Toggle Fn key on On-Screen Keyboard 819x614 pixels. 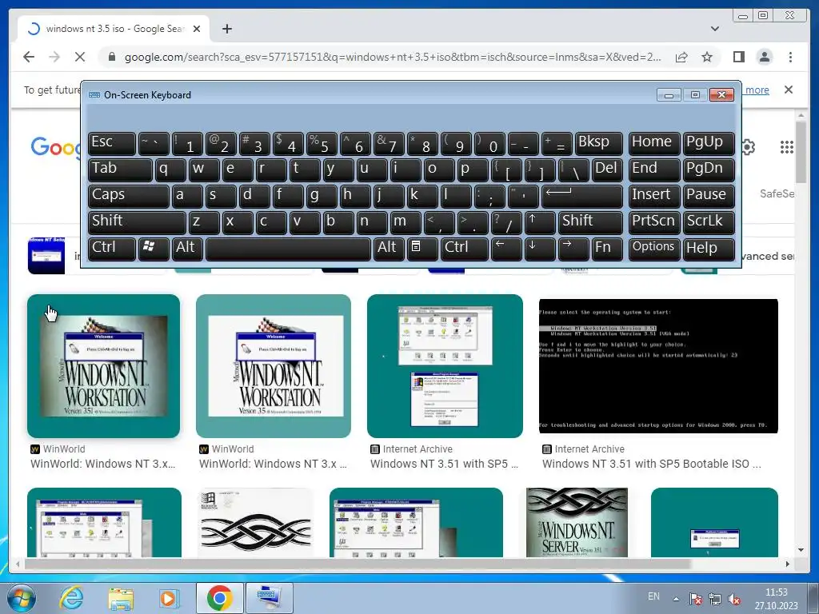click(608, 249)
